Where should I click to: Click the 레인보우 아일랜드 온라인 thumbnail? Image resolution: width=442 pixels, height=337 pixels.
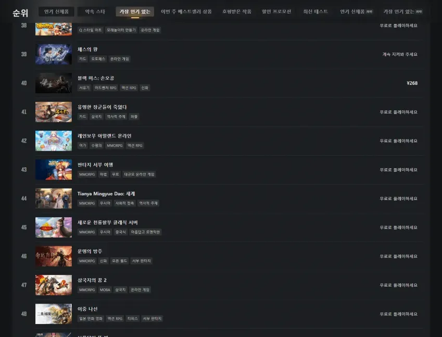54,141
